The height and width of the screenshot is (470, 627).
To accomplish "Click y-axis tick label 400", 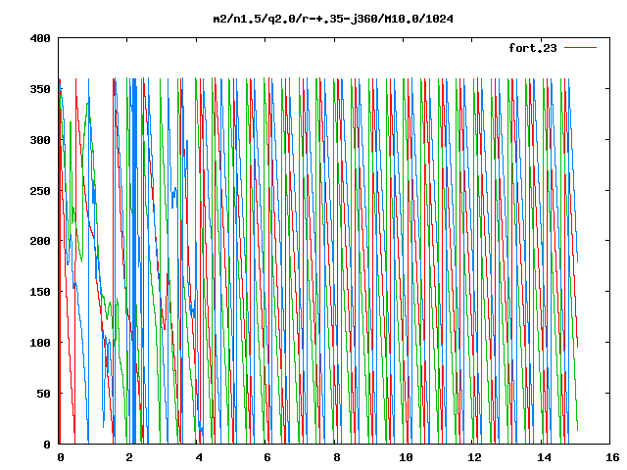I will pos(40,39).
